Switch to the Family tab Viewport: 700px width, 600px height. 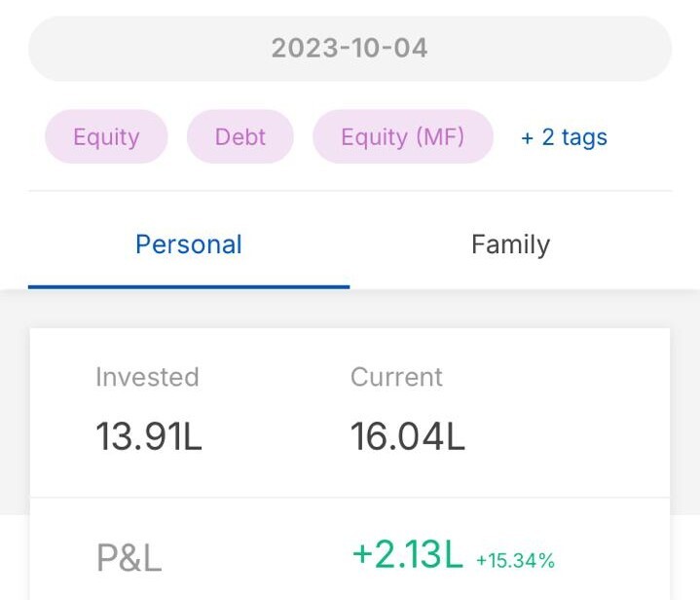(510, 244)
